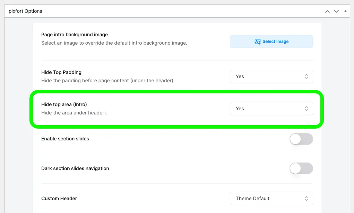Click 'Hide the padding before page content' description
Viewport: 354px width, 213px height.
click(x=108, y=81)
